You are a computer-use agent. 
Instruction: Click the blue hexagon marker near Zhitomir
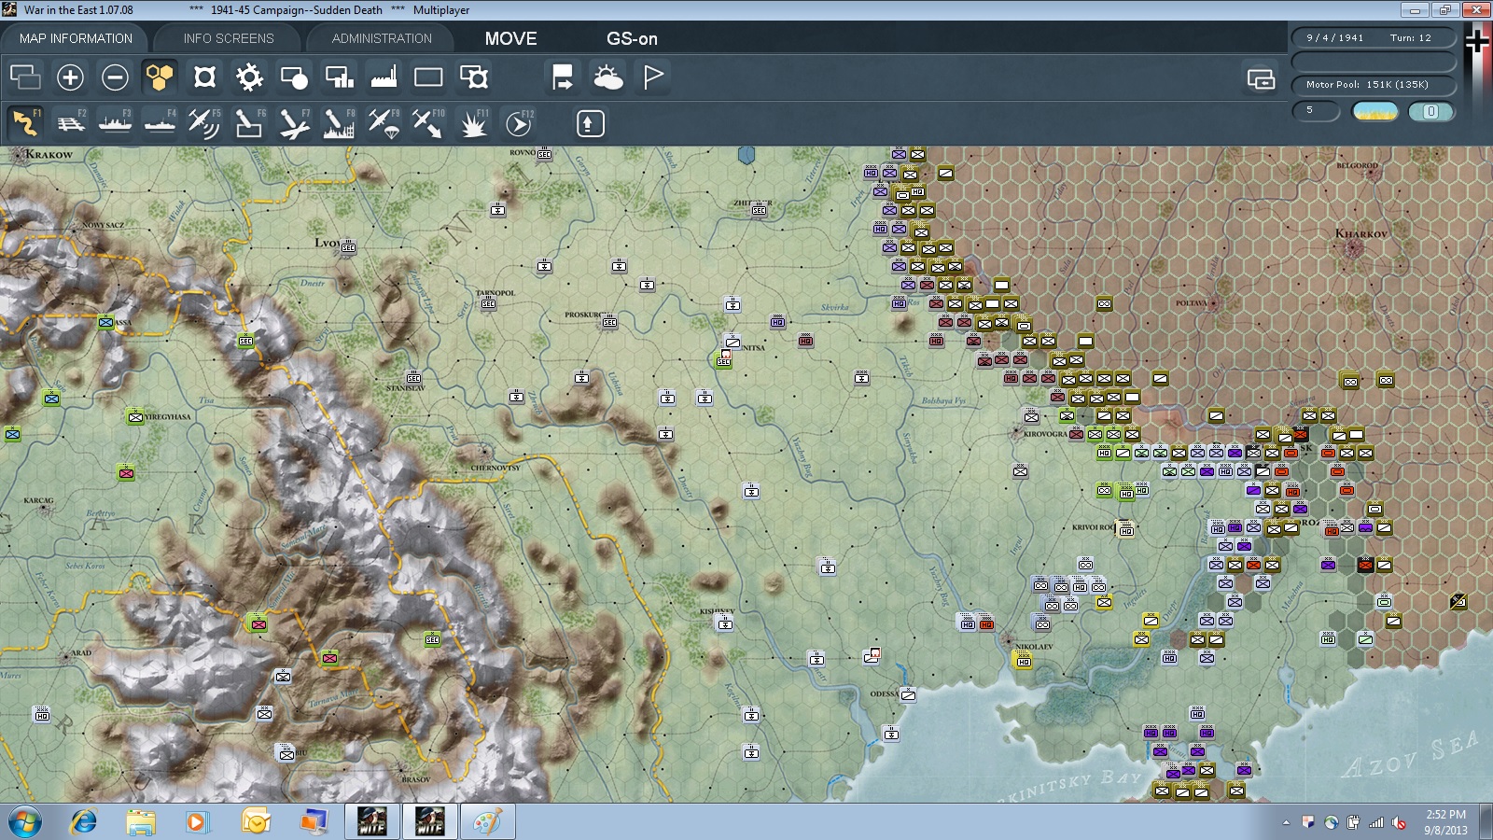pyautogui.click(x=746, y=155)
